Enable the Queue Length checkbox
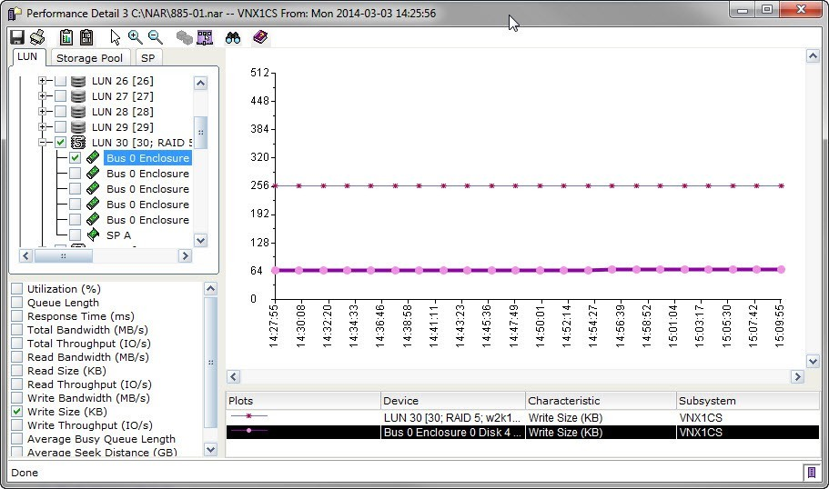 pyautogui.click(x=17, y=302)
